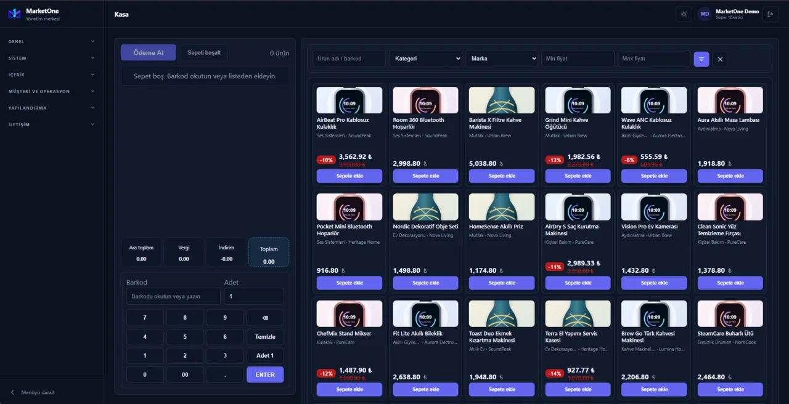The image size is (789, 404).
Task: Click the ENTER keypad button
Action: 265,374
